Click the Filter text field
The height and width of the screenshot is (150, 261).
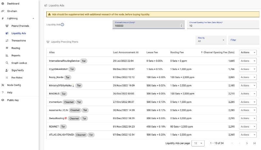point(244,40)
